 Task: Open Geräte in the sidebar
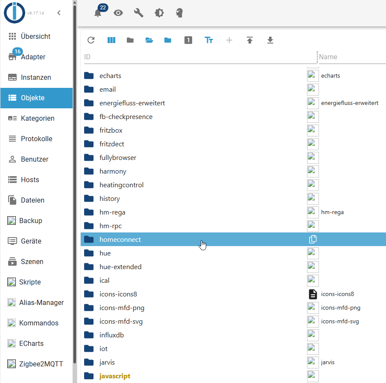coord(36,241)
